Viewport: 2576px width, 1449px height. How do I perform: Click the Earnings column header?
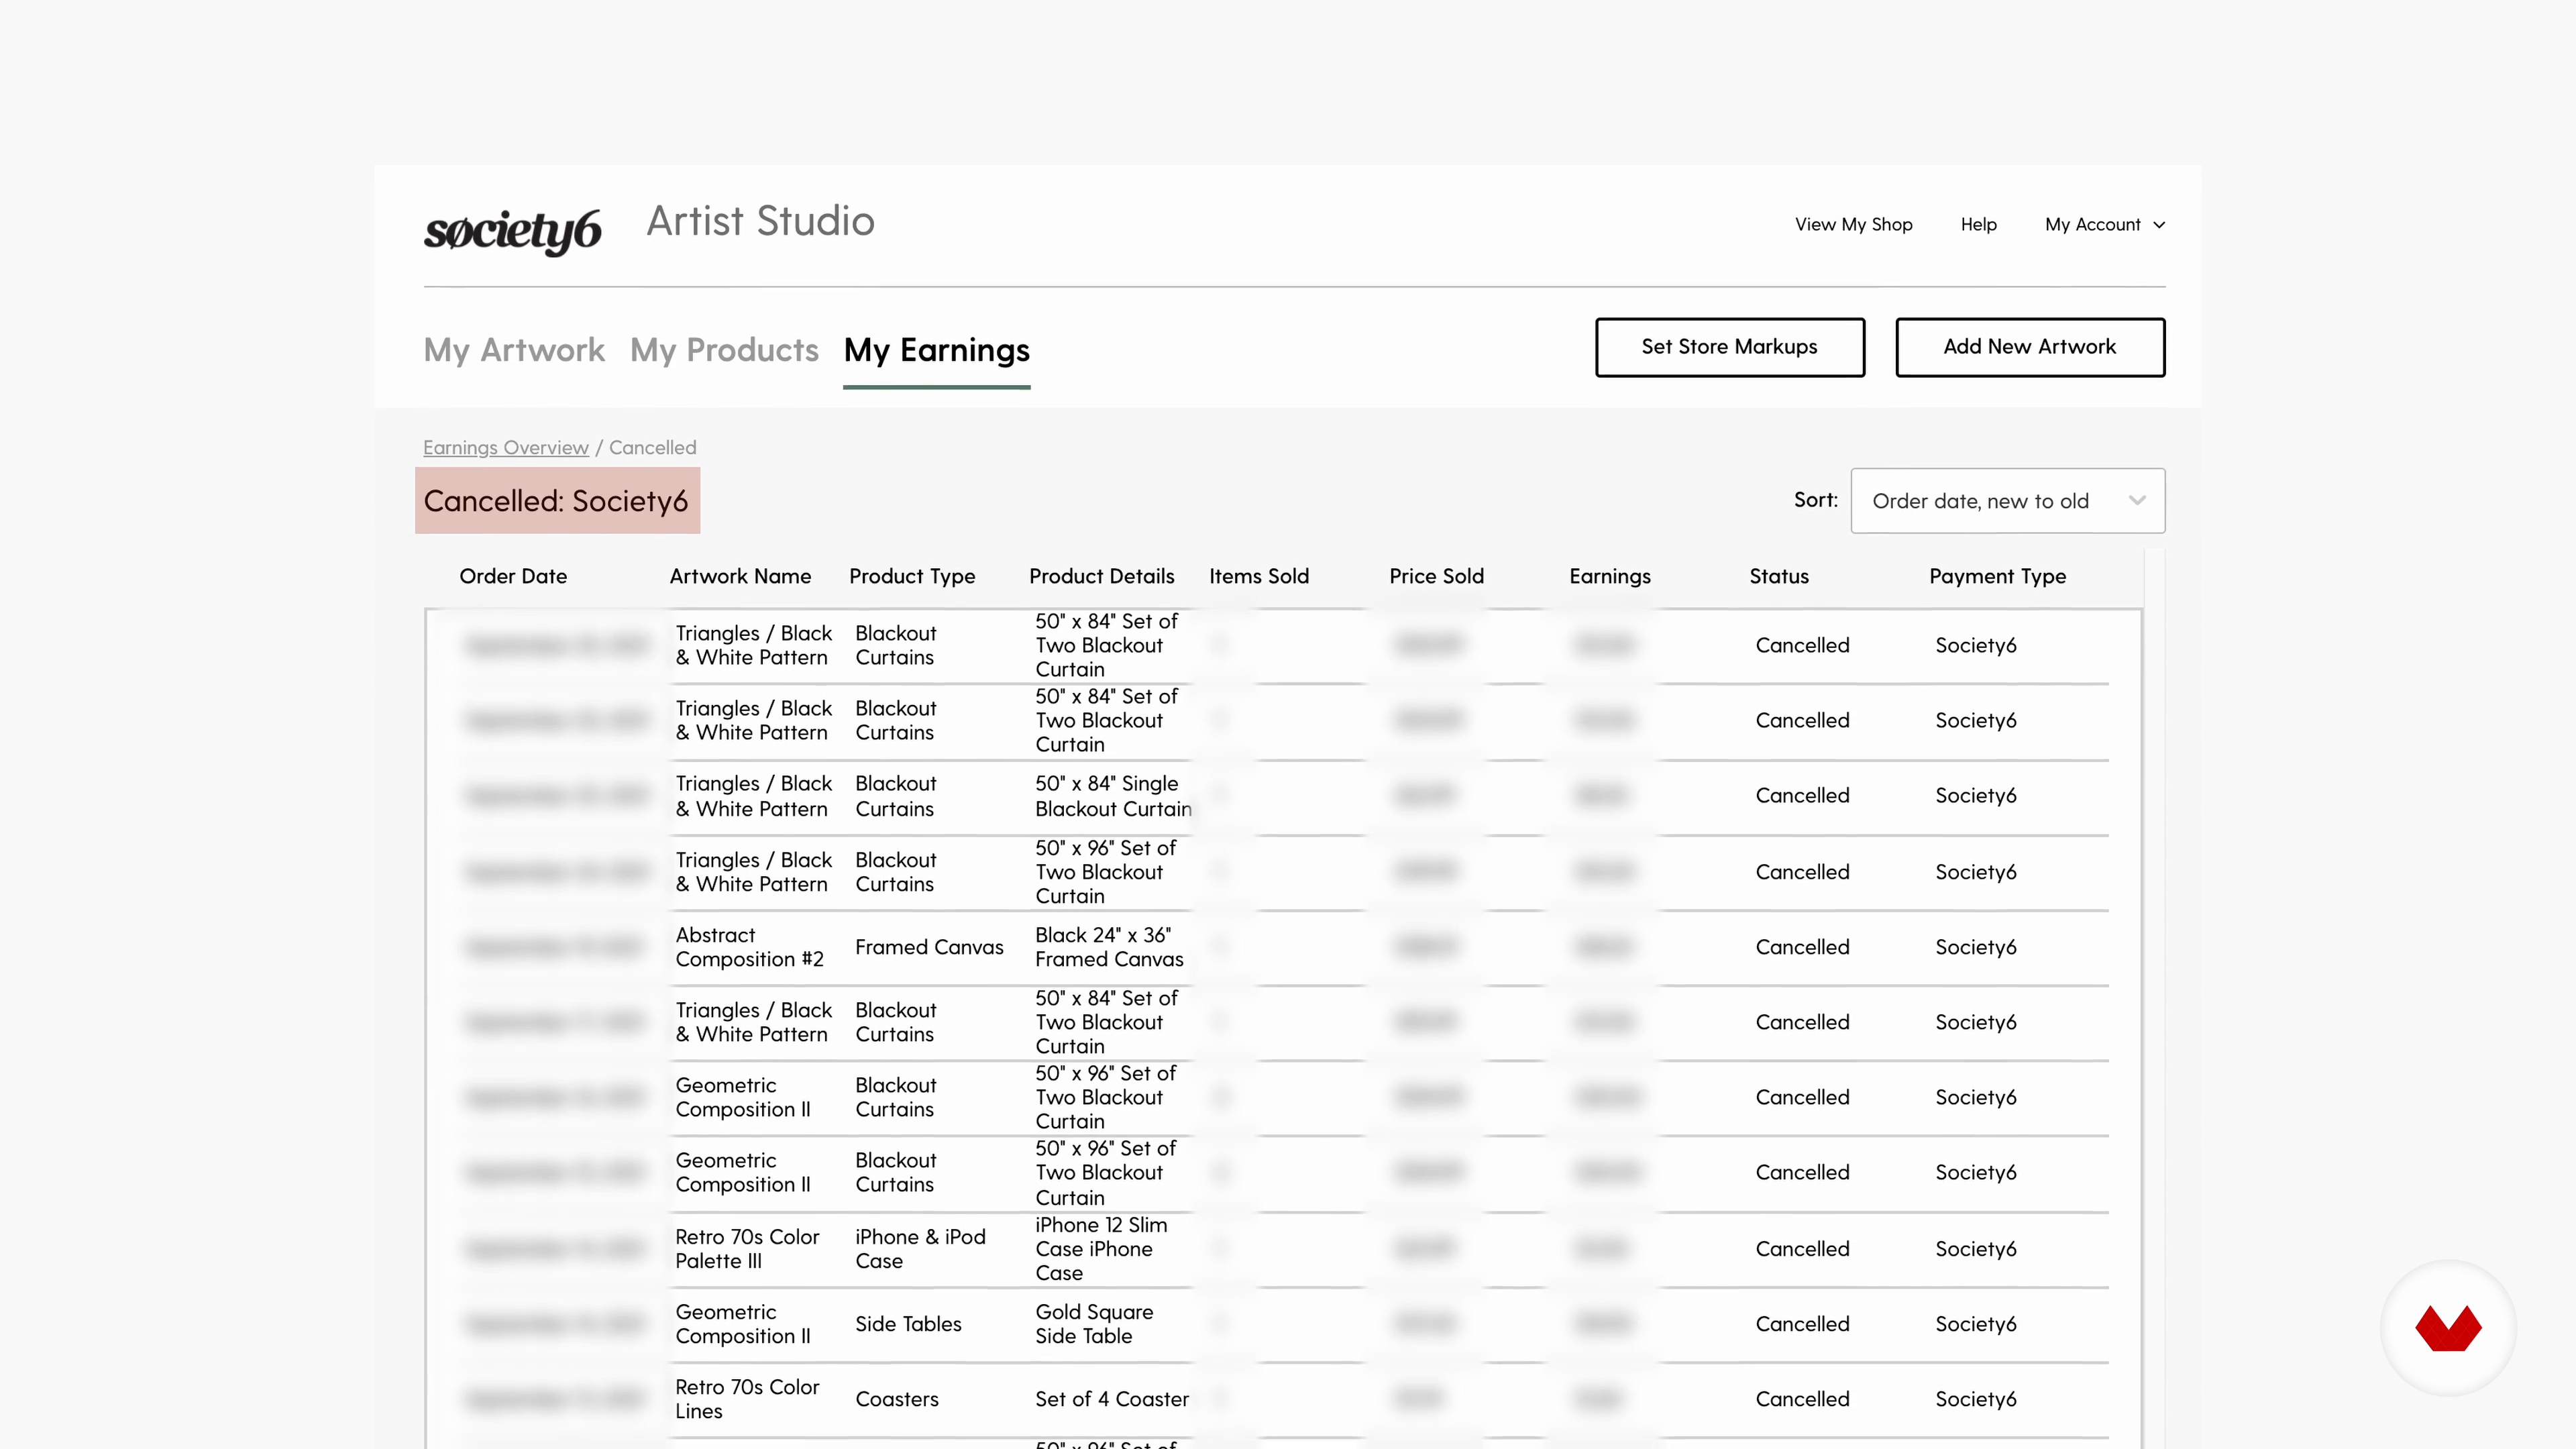[x=1610, y=576]
